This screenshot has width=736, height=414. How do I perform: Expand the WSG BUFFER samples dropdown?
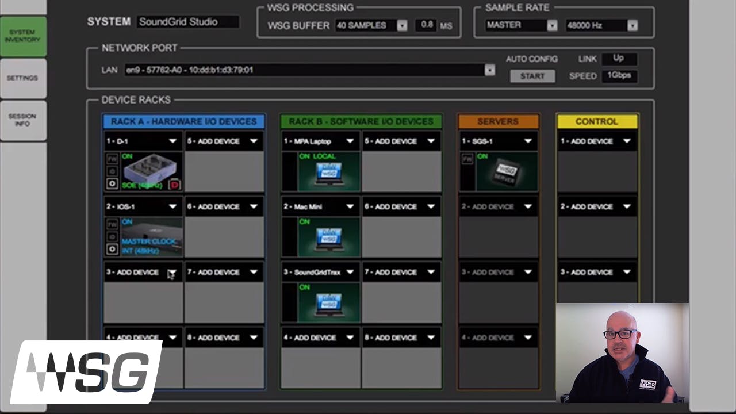click(x=401, y=25)
